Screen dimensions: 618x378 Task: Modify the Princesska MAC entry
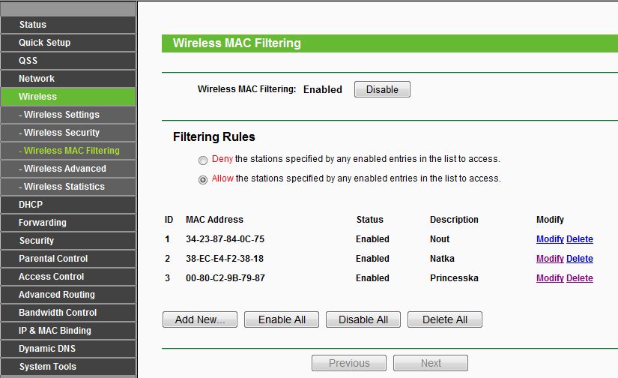click(x=550, y=278)
